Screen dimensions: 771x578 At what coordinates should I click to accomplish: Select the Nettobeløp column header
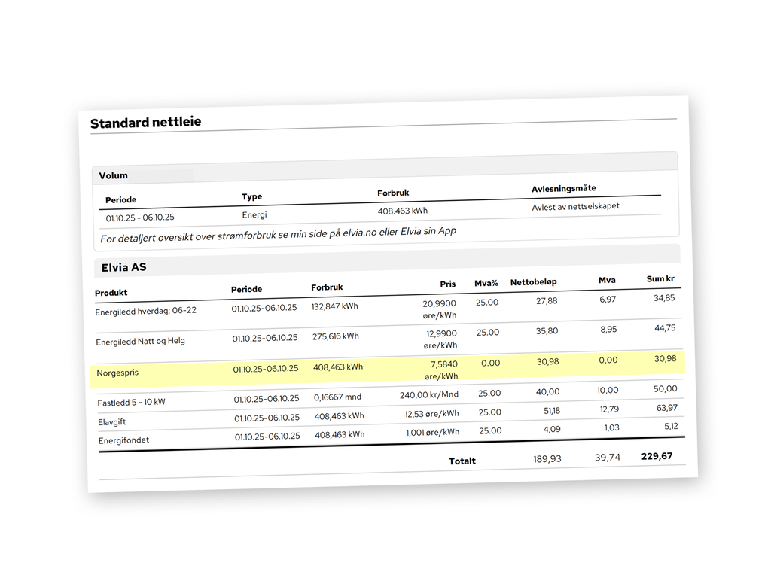tap(533, 282)
